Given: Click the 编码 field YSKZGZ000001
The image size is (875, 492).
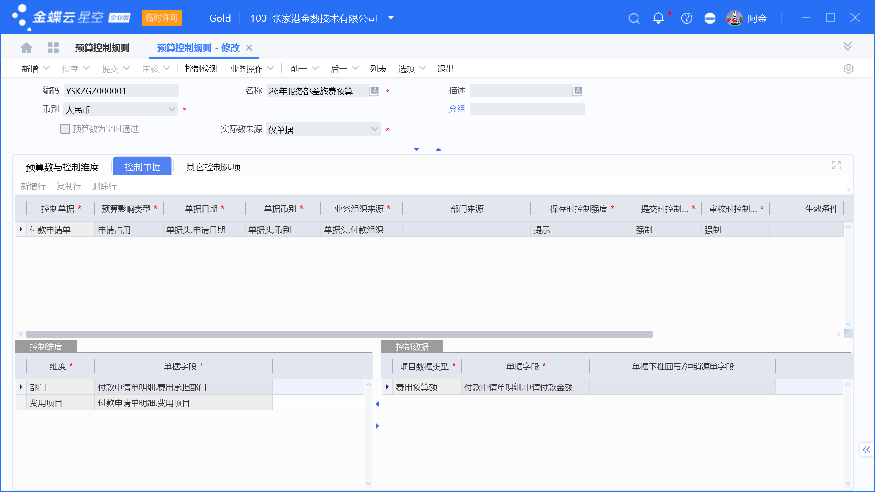Looking at the screenshot, I should (x=121, y=91).
